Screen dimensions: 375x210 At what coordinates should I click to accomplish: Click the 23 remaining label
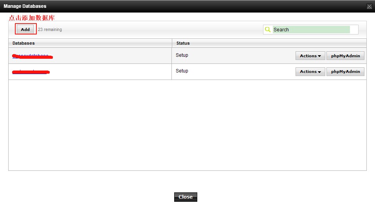tap(50, 29)
